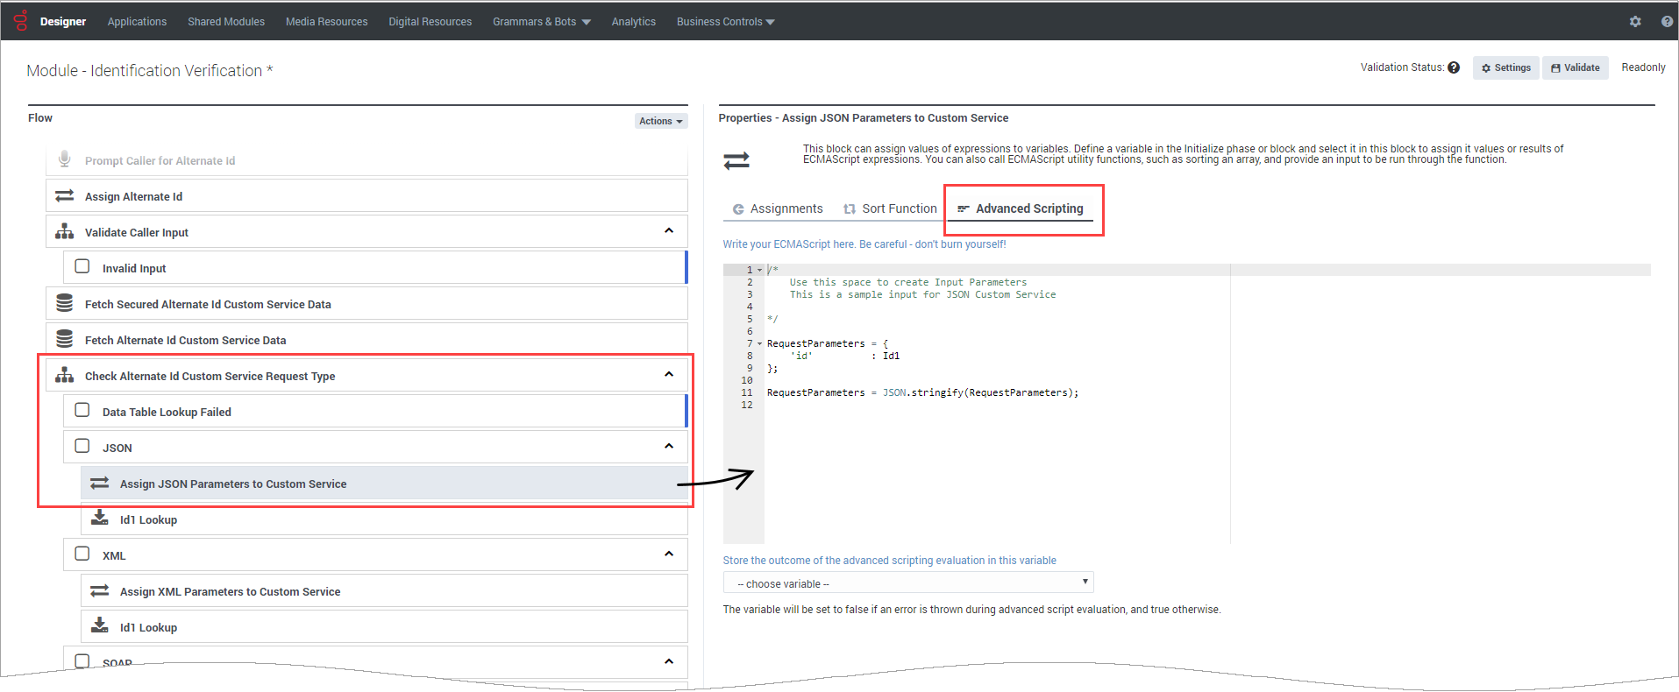Viewport: 1679px width, 692px height.
Task: Select the Fetch Alternate Id database icon
Action: pos(64,339)
